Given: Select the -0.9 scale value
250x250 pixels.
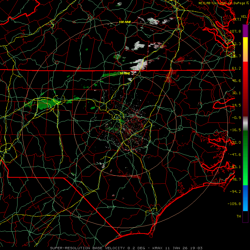Looking at the screenshot, I should click(x=236, y=118).
